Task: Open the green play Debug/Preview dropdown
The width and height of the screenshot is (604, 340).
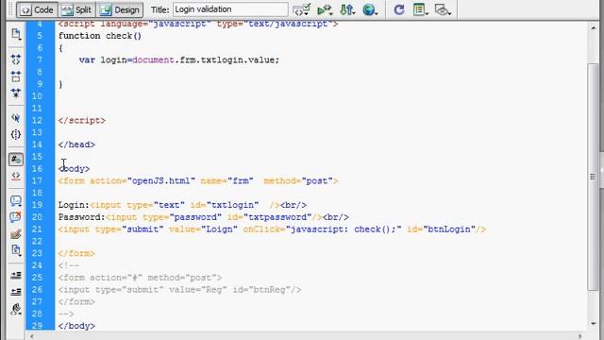Action: point(325,9)
